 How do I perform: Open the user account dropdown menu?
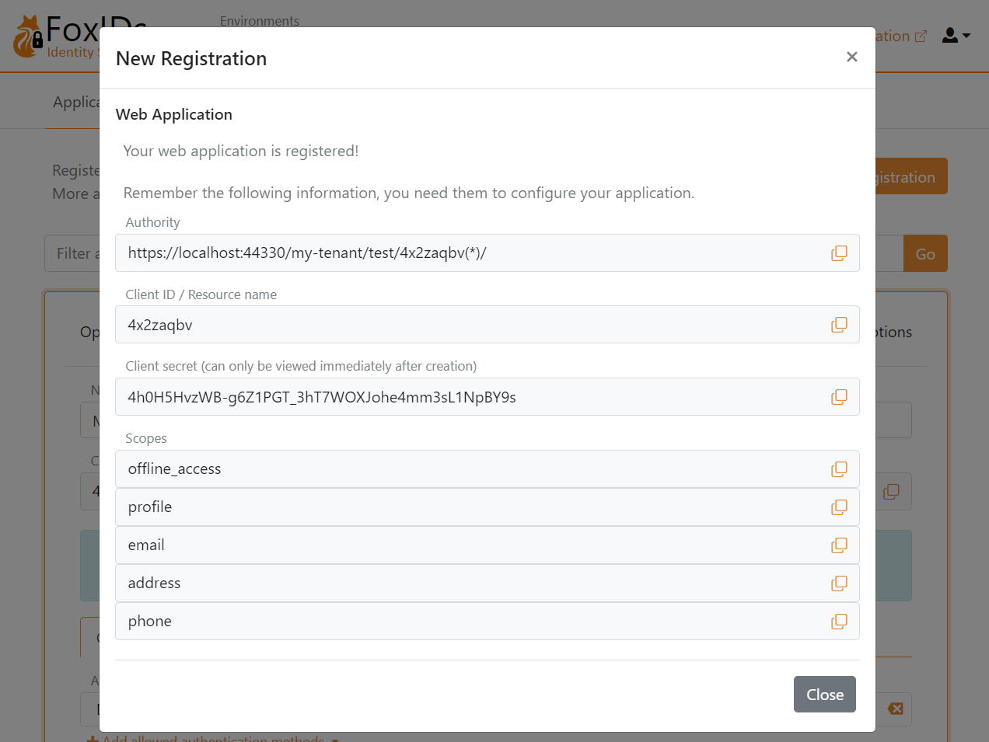coord(956,36)
